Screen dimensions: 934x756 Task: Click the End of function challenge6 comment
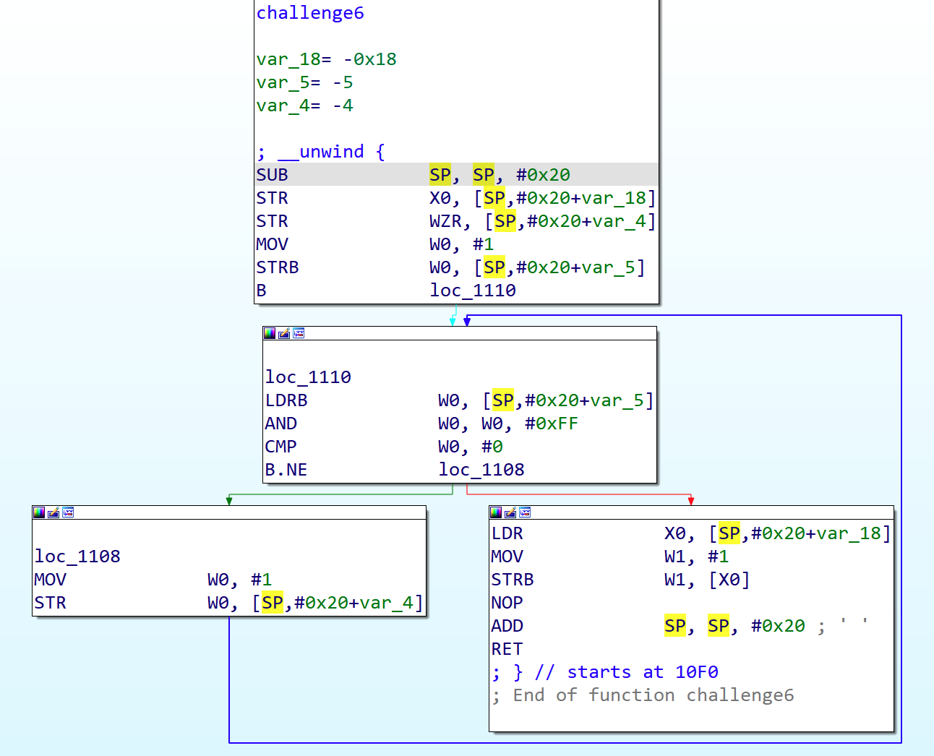pos(643,695)
